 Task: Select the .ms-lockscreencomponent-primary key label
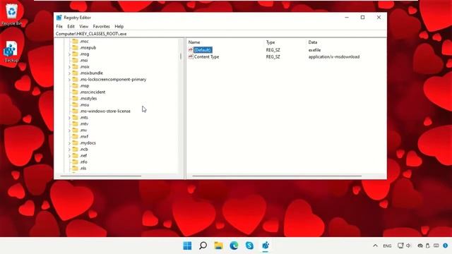coord(113,80)
